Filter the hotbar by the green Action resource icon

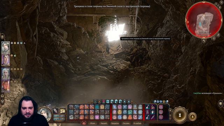[95, 101]
